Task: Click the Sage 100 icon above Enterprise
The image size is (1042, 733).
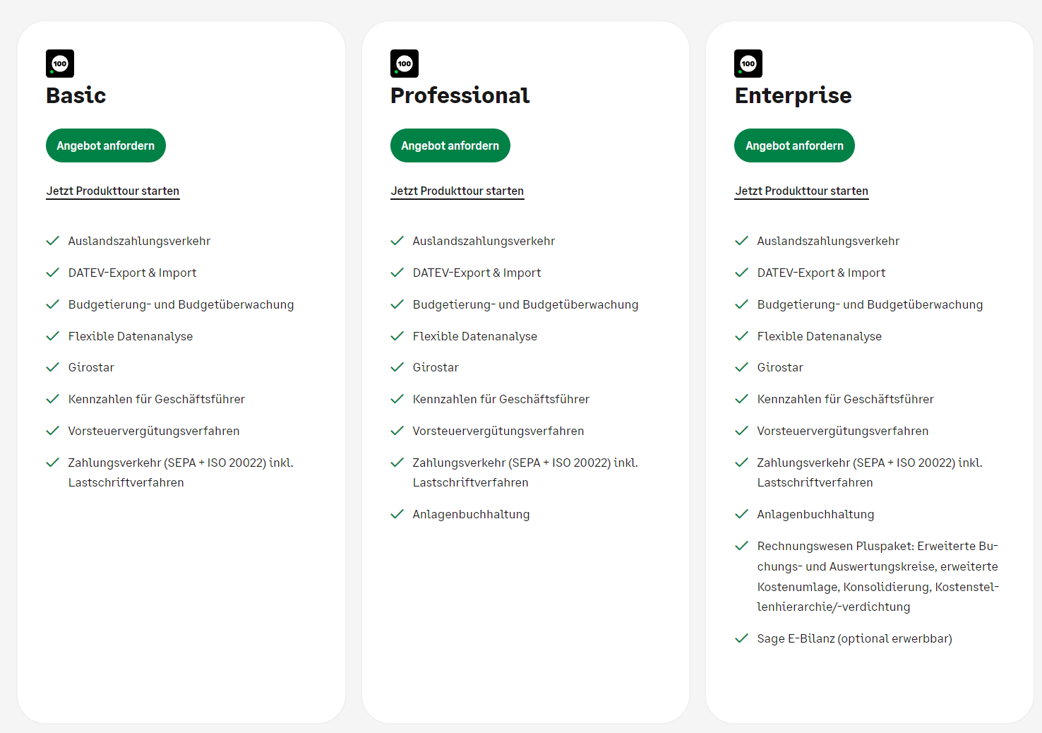Action: (748, 64)
